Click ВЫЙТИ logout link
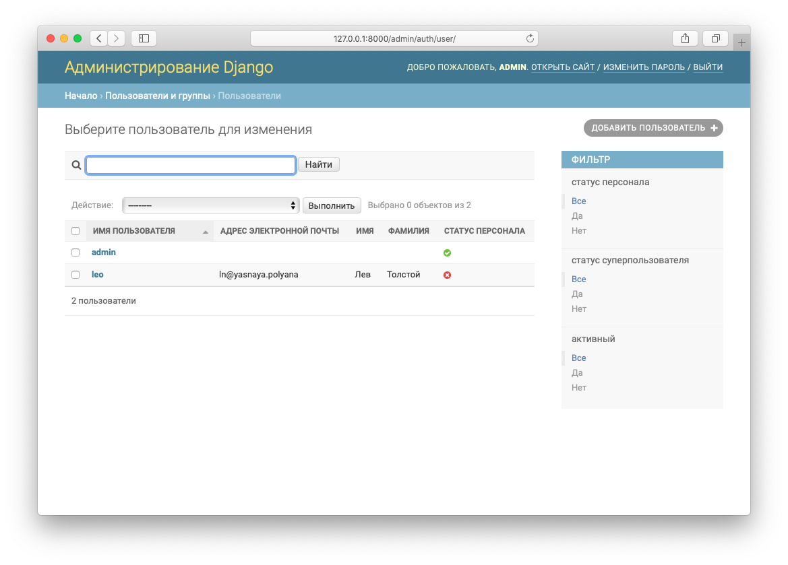 pos(708,67)
